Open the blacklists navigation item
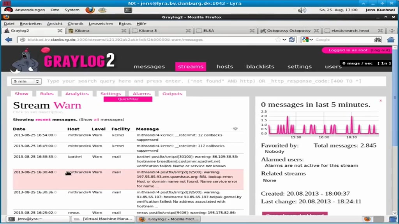This screenshot has height=224, width=399. click(x=260, y=66)
